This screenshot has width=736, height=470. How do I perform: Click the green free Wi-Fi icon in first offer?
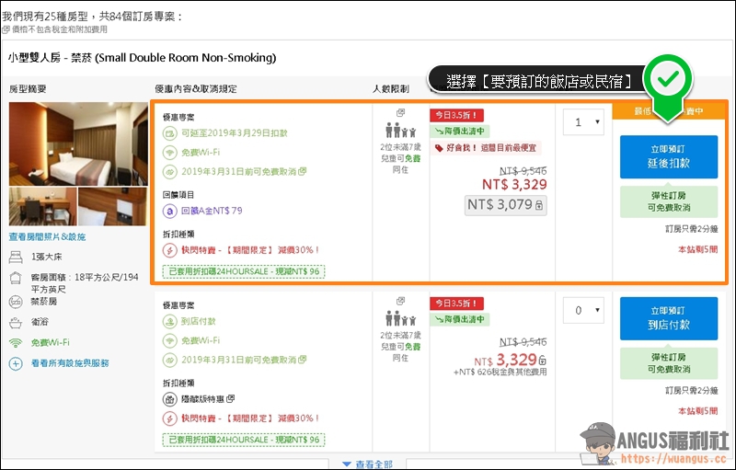pyautogui.click(x=170, y=153)
